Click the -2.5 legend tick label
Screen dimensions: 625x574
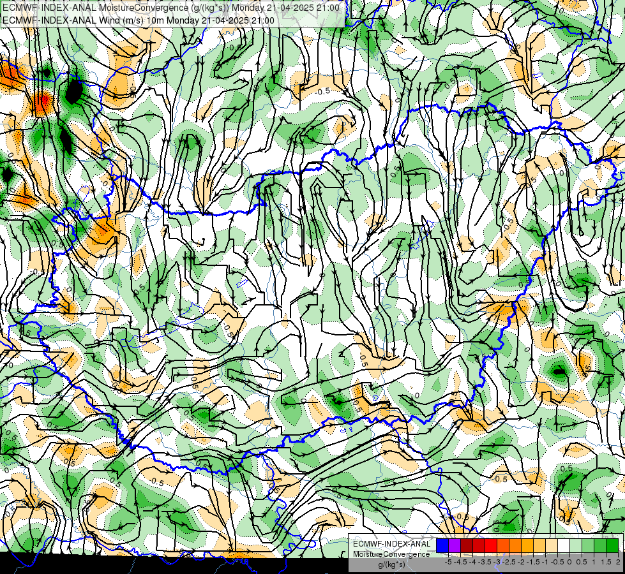tap(509, 562)
